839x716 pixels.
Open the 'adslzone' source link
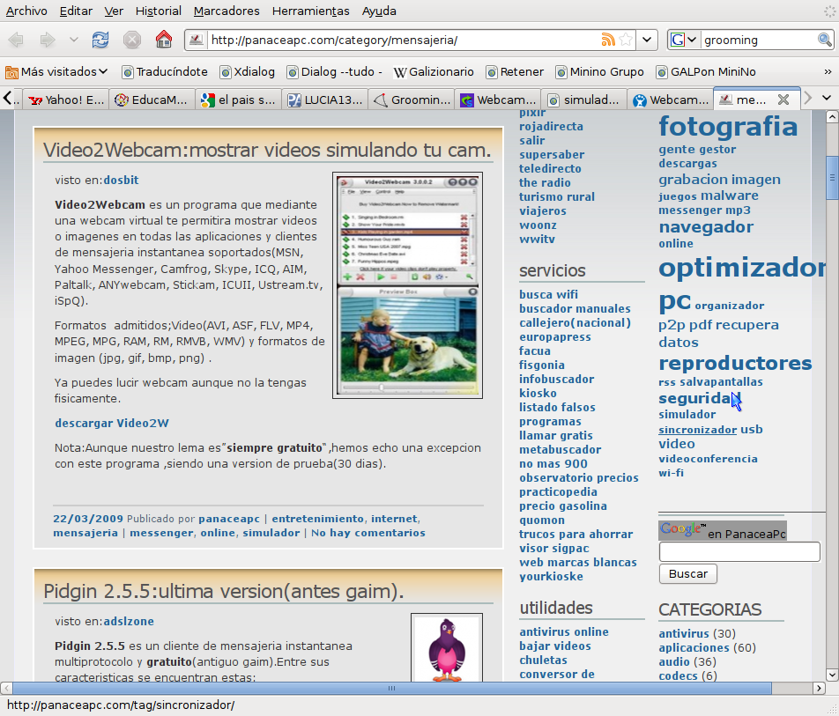click(x=129, y=622)
